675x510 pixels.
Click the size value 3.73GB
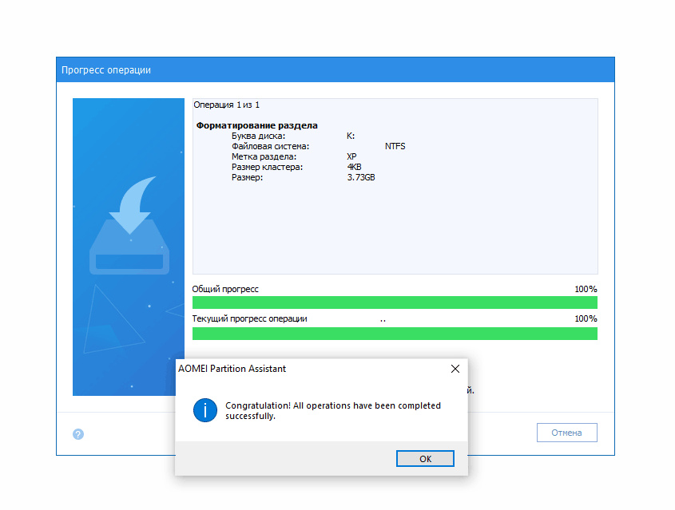[x=361, y=177]
